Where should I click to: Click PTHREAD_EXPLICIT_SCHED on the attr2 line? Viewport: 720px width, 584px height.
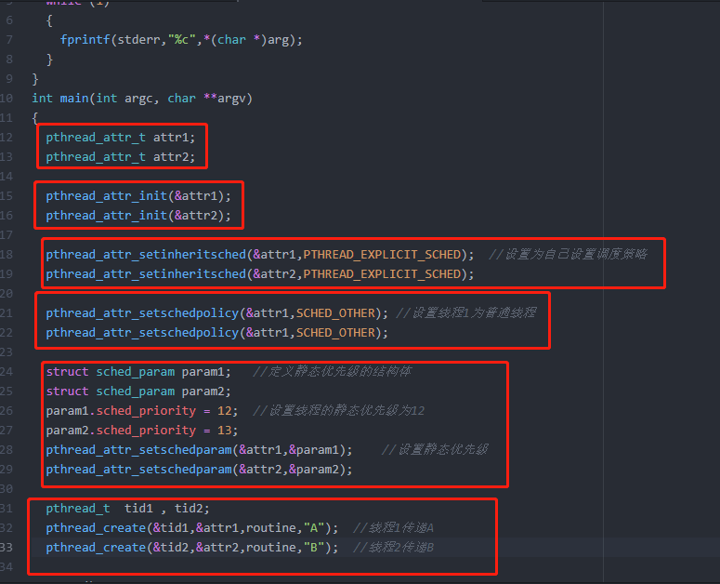point(382,274)
